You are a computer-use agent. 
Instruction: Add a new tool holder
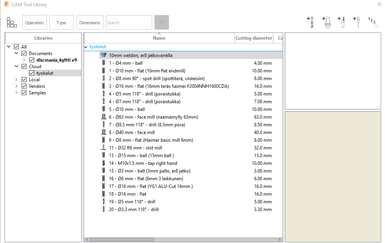pyautogui.click(x=326, y=22)
